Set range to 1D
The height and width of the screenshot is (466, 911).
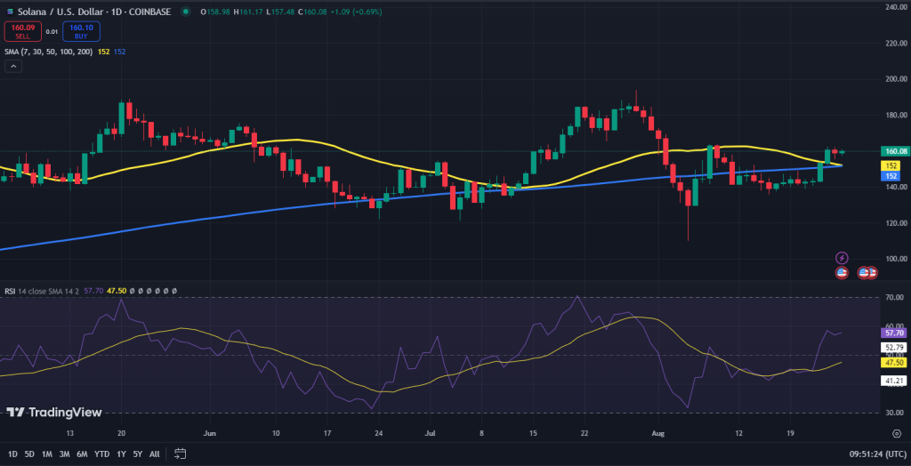[12, 454]
